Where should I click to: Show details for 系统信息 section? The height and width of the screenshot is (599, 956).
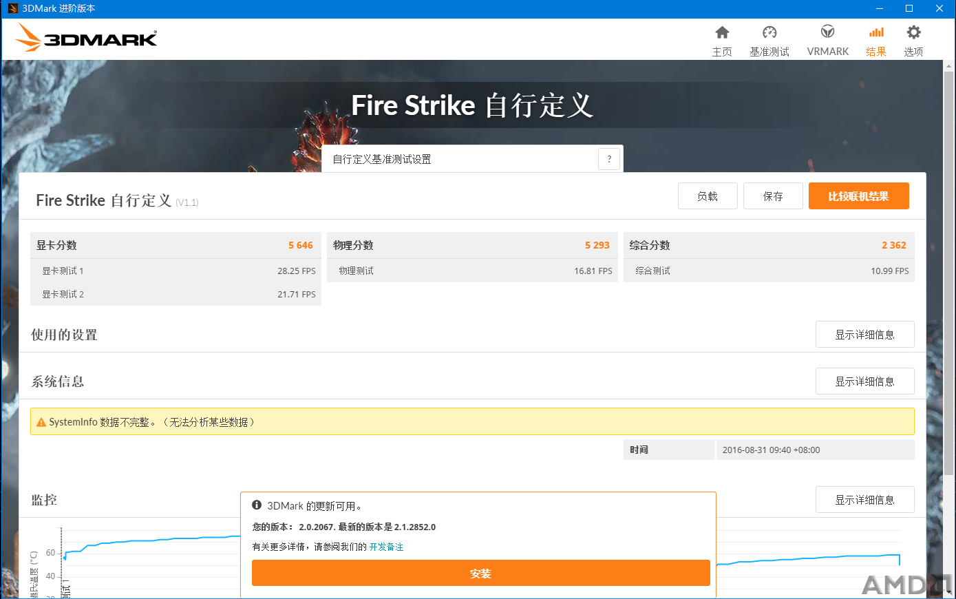pos(865,381)
